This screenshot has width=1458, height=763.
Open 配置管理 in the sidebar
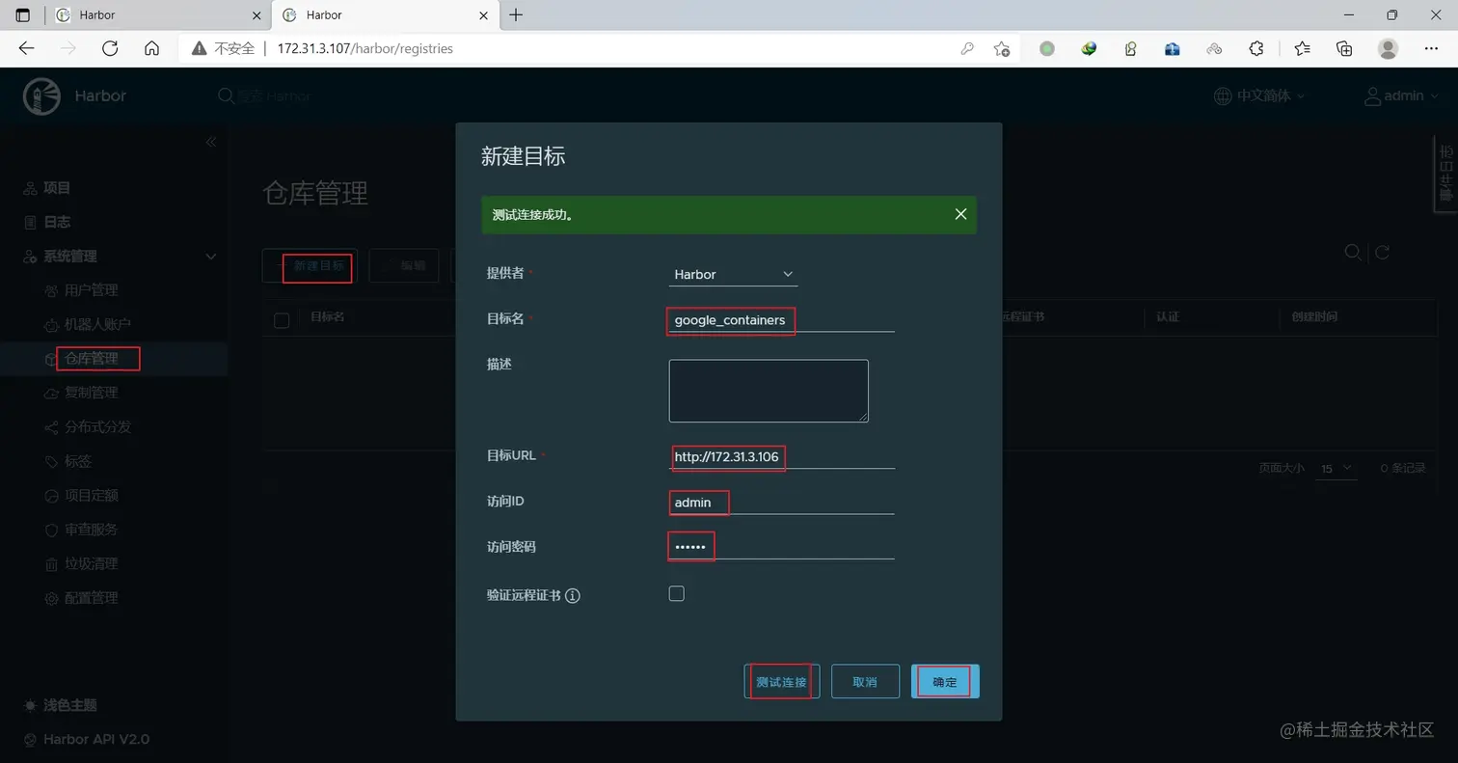pyautogui.click(x=91, y=598)
